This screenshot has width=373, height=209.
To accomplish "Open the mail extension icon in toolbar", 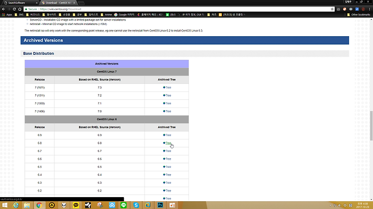I will tap(338, 9).
